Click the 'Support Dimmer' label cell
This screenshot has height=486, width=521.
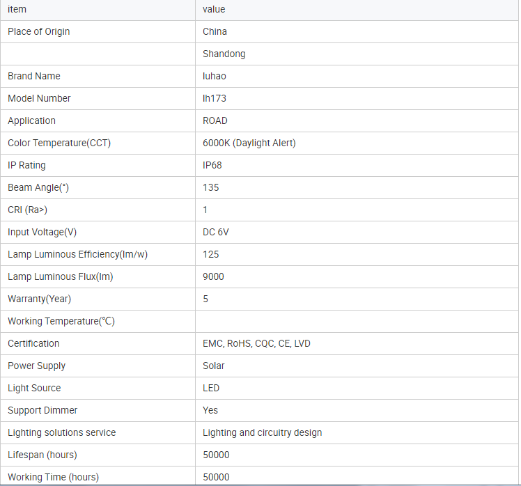(42, 410)
